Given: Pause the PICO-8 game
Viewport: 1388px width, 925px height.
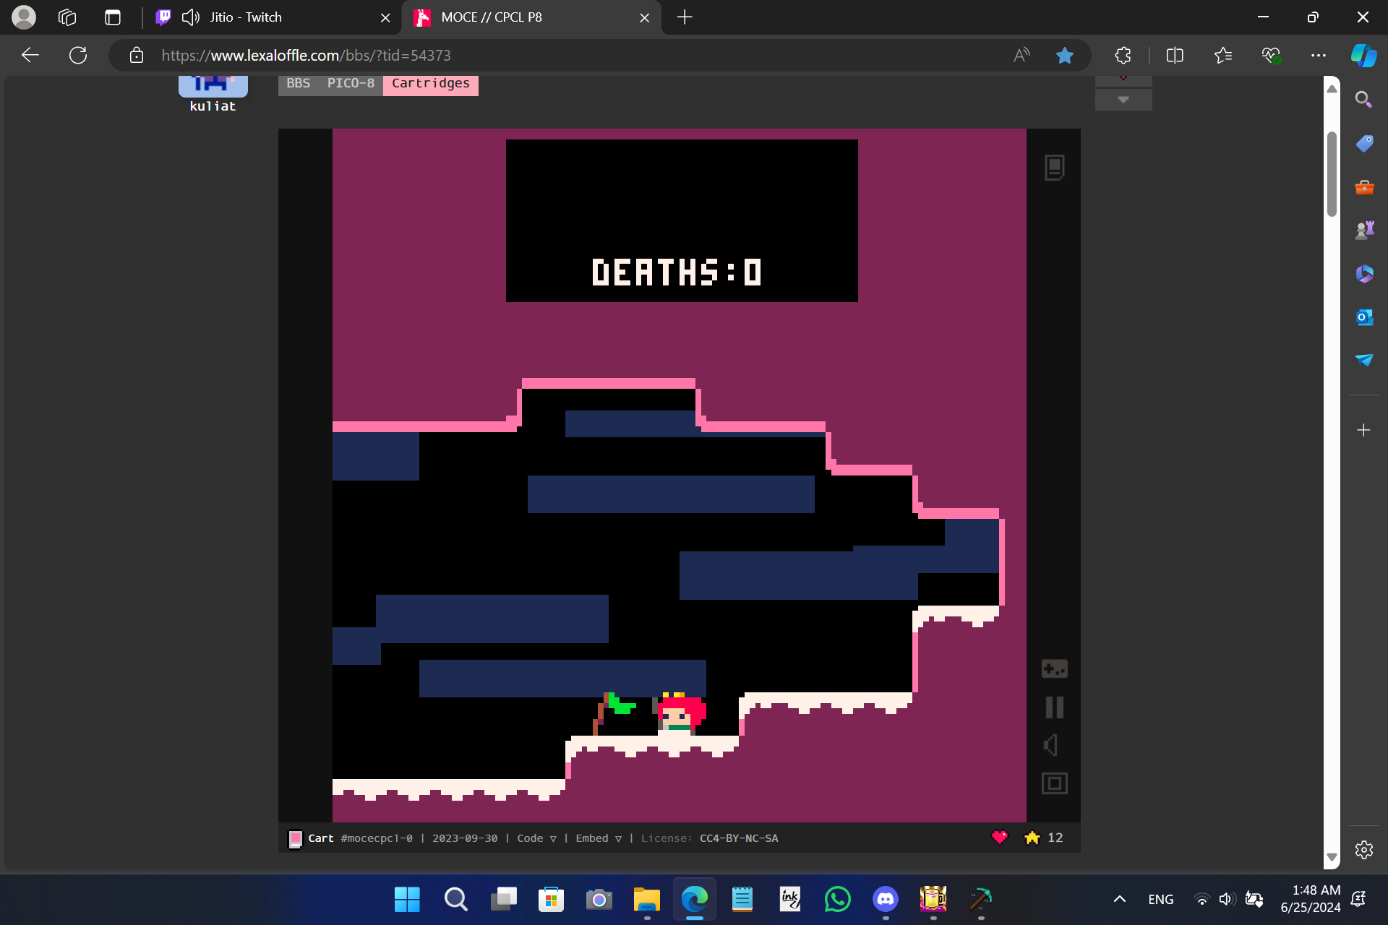Looking at the screenshot, I should pyautogui.click(x=1054, y=707).
